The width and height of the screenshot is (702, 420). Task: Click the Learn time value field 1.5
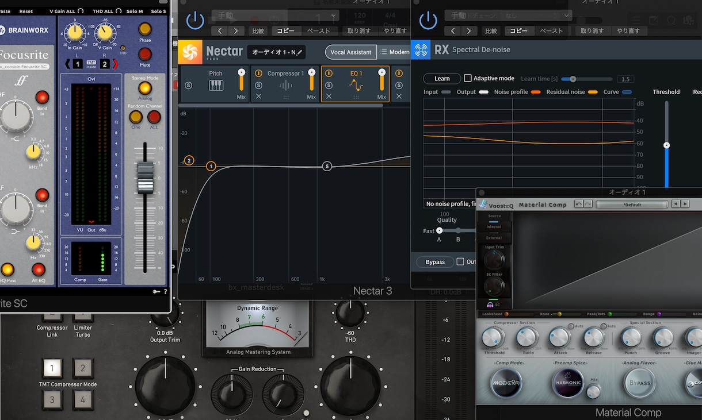[625, 79]
